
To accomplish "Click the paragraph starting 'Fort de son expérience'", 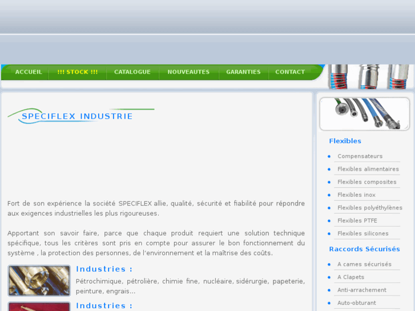I will [156, 208].
